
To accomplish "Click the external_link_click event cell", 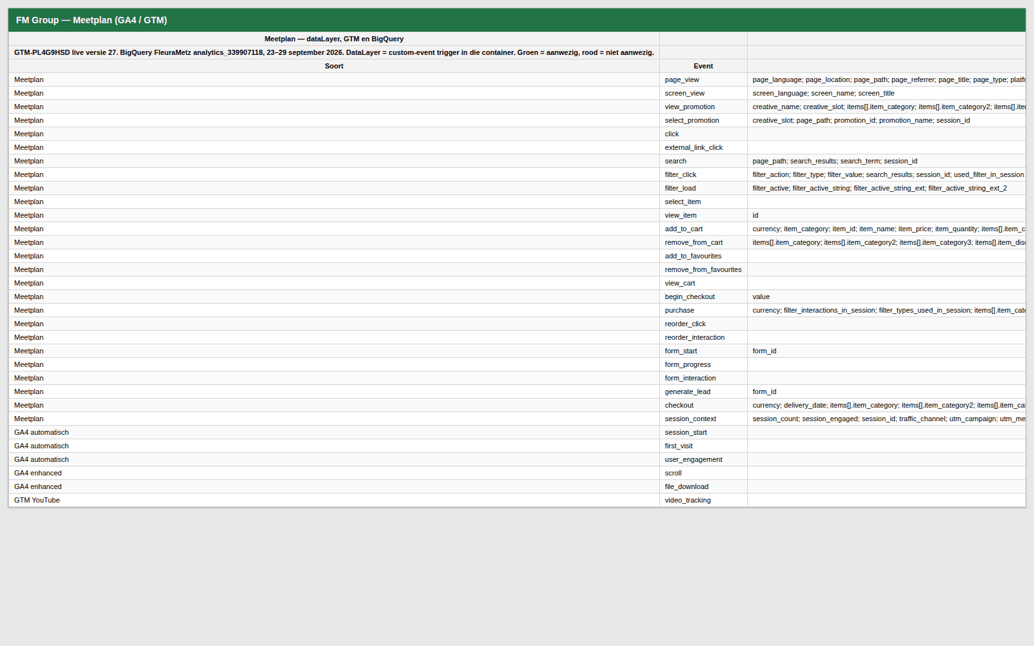I will [x=703, y=147].
